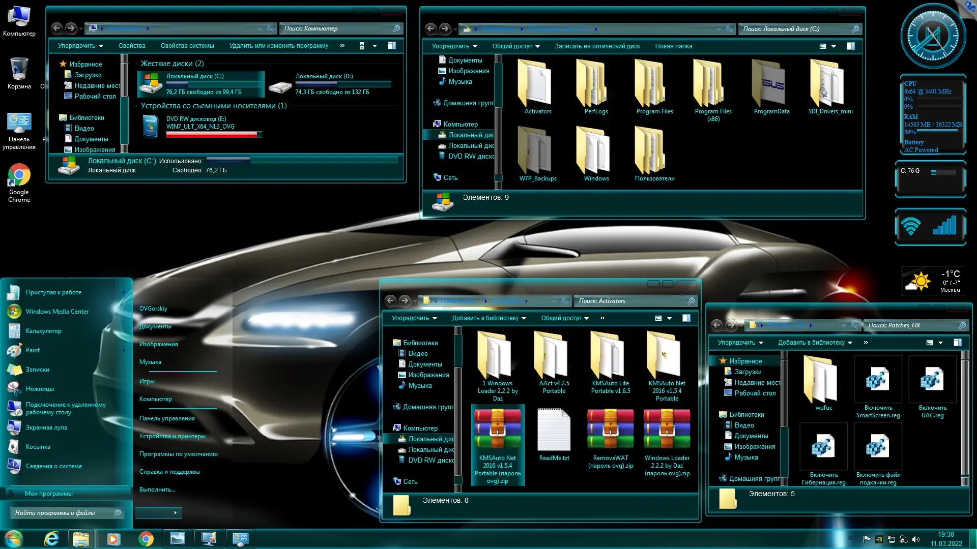The width and height of the screenshot is (977, 549).
Task: Open Панель управления from the Start menu
Action: click(166, 418)
